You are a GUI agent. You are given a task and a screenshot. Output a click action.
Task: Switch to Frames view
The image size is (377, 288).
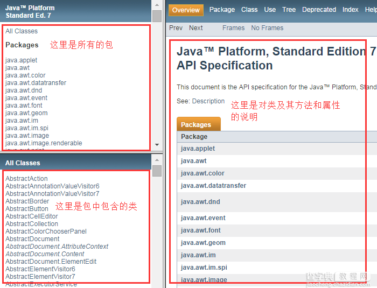[233, 28]
